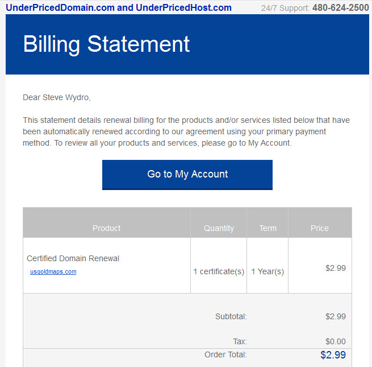The height and width of the screenshot is (367, 372).
Task: Click the Subtotal $2.99 amount
Action: [x=336, y=316]
